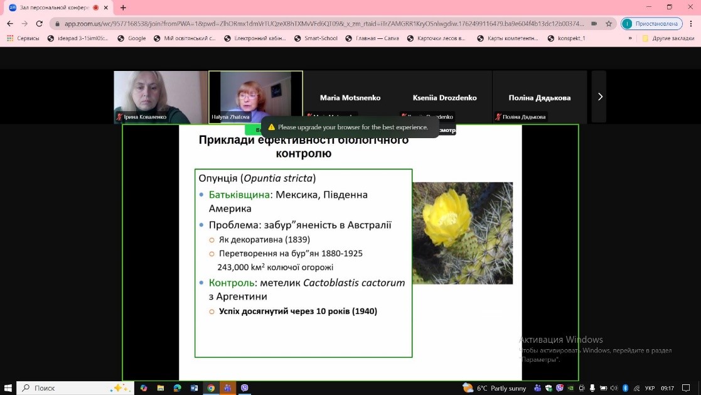Show next participants with the right arrow

pyautogui.click(x=599, y=97)
